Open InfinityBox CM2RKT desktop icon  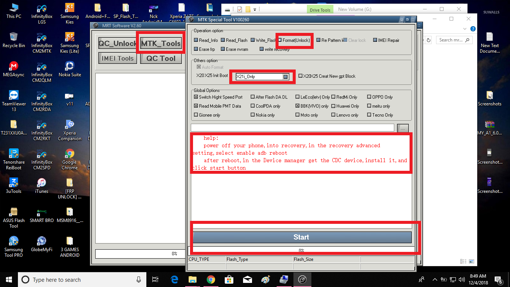42,130
